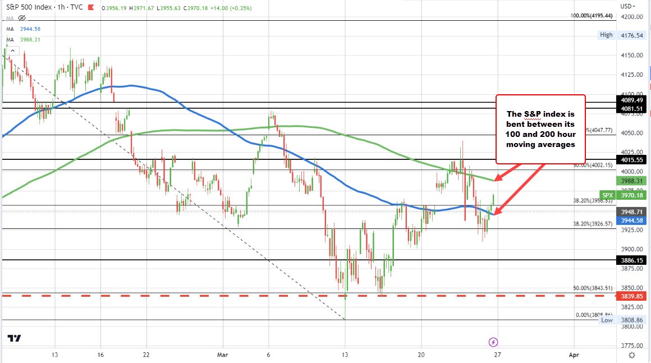
Task: Click the 3925.00 price axis tick
Action: click(631, 230)
